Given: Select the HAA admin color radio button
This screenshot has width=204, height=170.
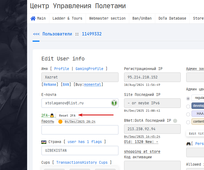Looking at the screenshot, I should coord(188,114).
